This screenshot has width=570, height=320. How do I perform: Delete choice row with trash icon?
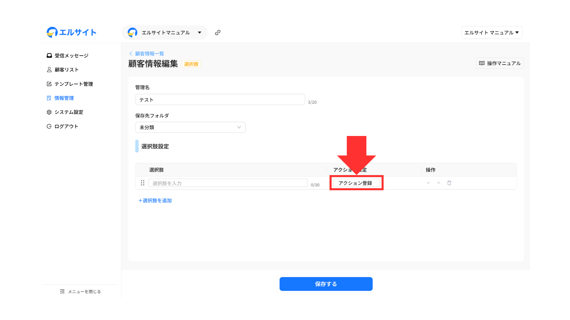coord(449,183)
